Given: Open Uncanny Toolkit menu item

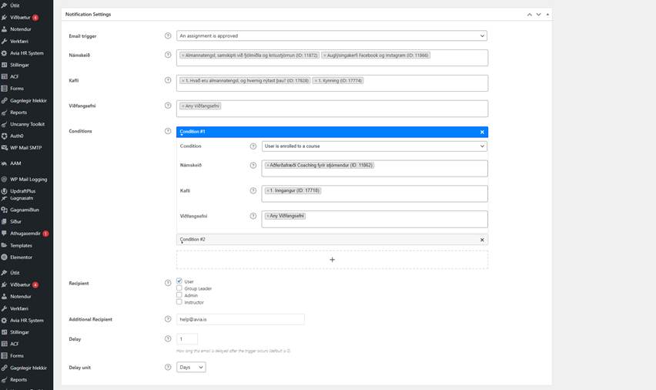Looking at the screenshot, I should pyautogui.click(x=27, y=123).
